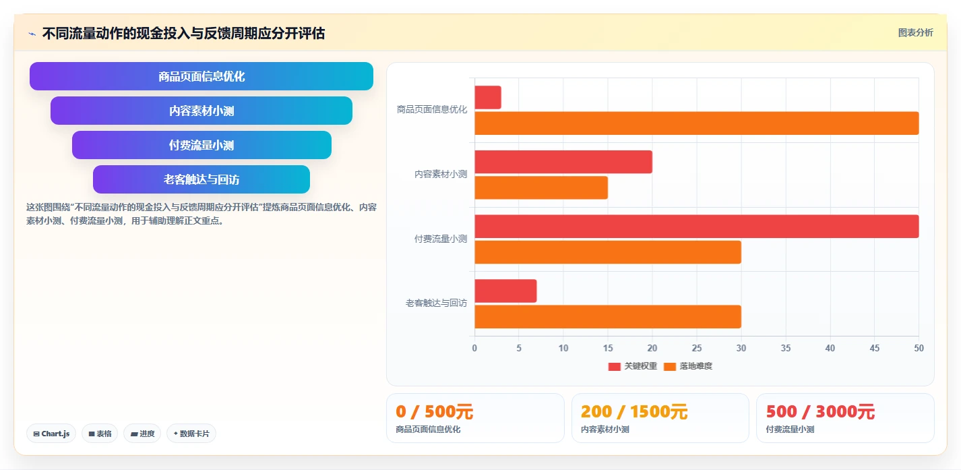Toggle the 关键权重 legend red swatch
Viewport: 961px width, 470px height.
(x=614, y=366)
